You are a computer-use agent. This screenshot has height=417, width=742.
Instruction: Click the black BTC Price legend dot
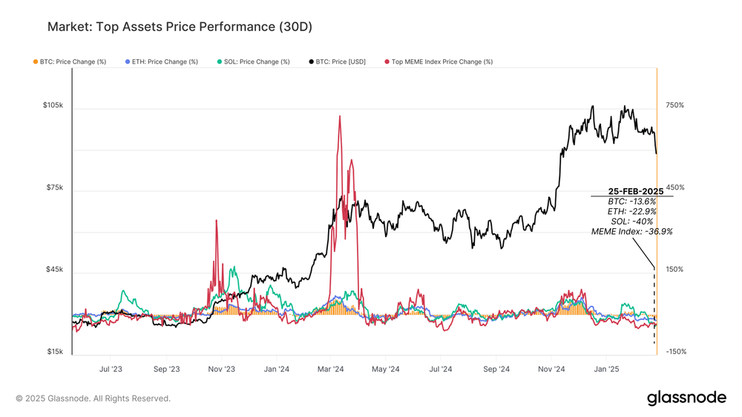click(x=312, y=62)
